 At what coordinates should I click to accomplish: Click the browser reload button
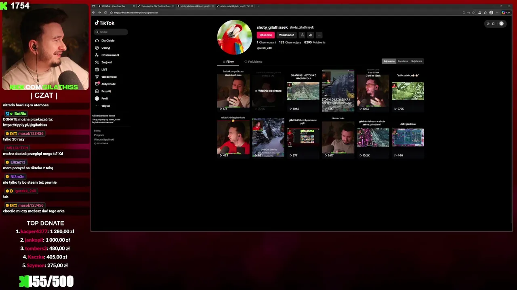105,12
